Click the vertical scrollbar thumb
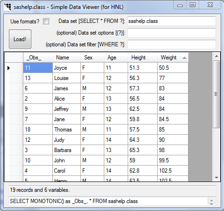The height and width of the screenshot is (211, 224). 216,94
